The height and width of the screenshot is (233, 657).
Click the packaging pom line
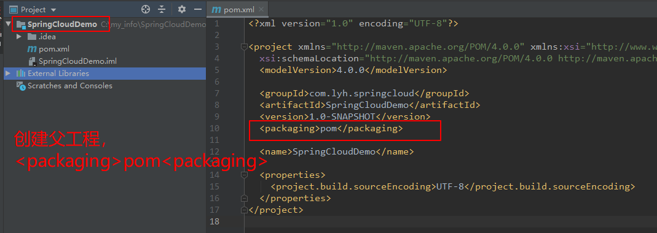pyautogui.click(x=331, y=128)
